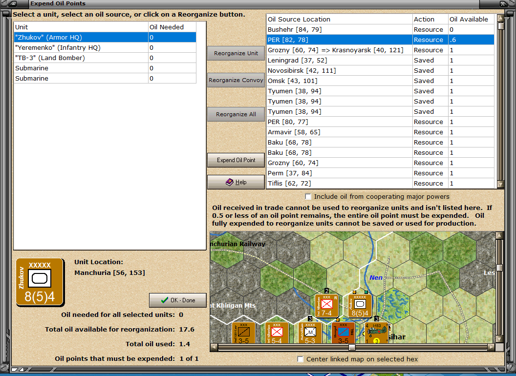Screen dimensions: 516x376
Task: Select the Mongol 3-5 cavalry counter
Action: [x=343, y=333]
